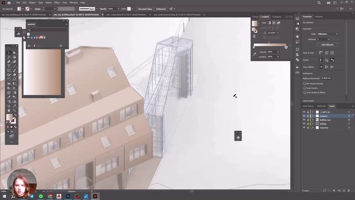Open the Stroke weight dropdown in control bar
This screenshot has width=355, height=200.
coord(55,9)
